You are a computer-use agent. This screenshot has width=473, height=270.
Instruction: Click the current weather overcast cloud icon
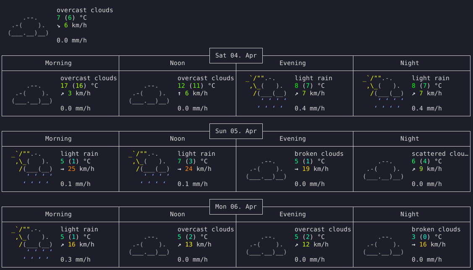(x=29, y=25)
